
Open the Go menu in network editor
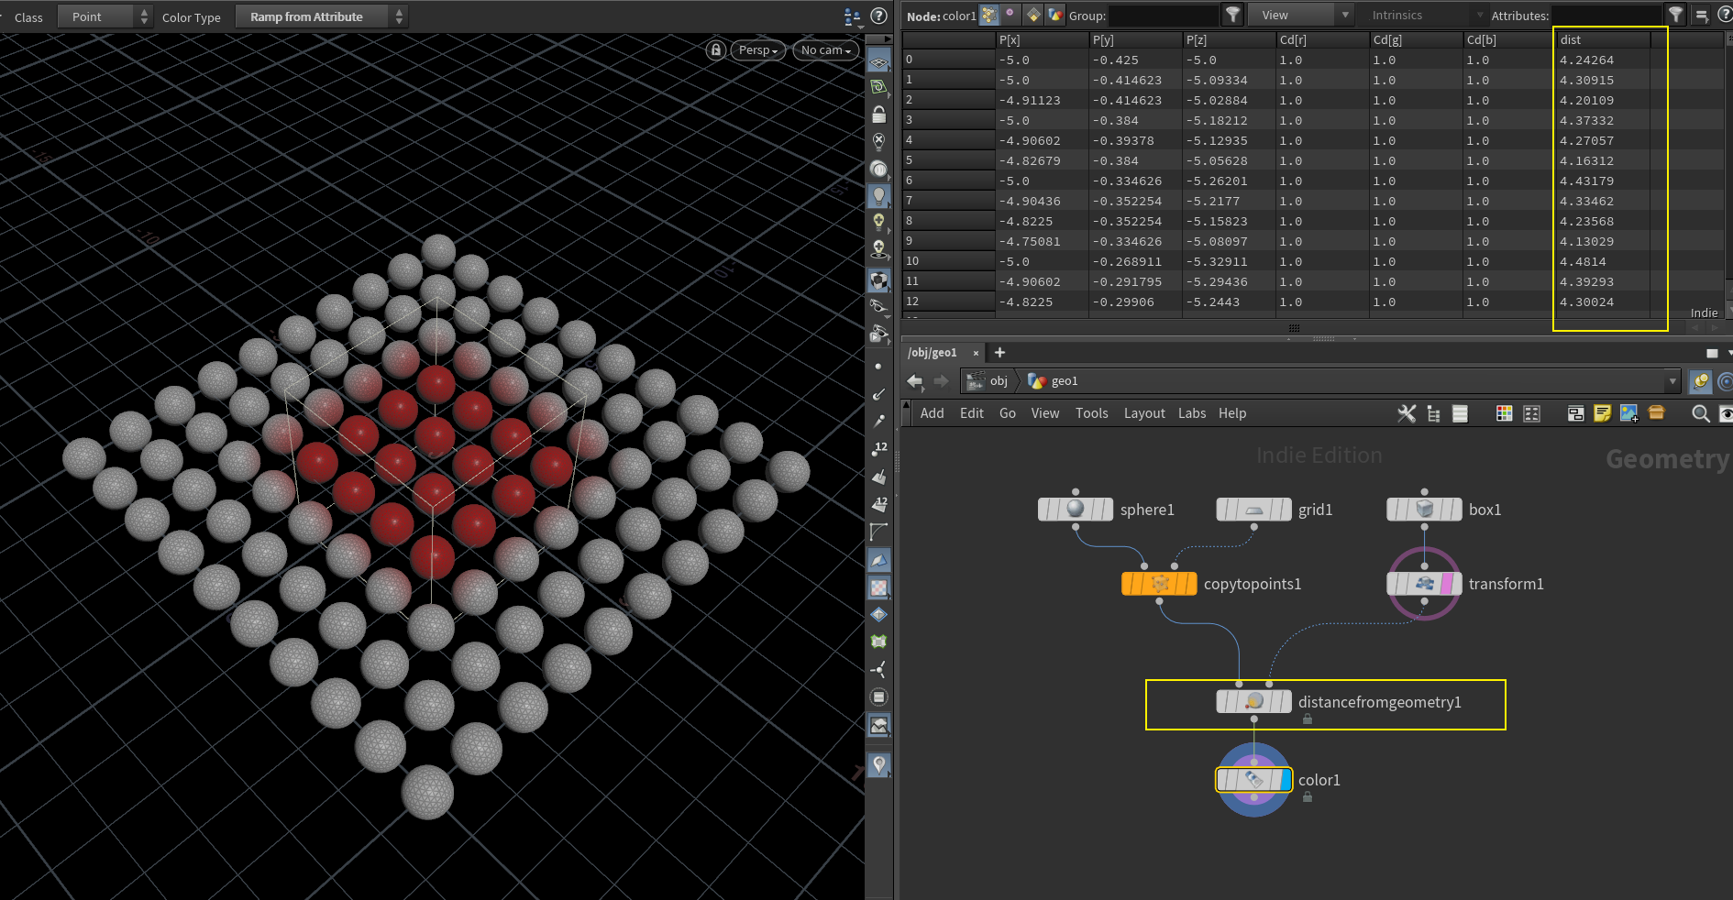(x=1007, y=413)
